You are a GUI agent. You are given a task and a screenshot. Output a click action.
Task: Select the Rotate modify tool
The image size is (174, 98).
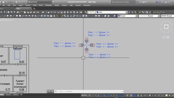coord(80,16)
